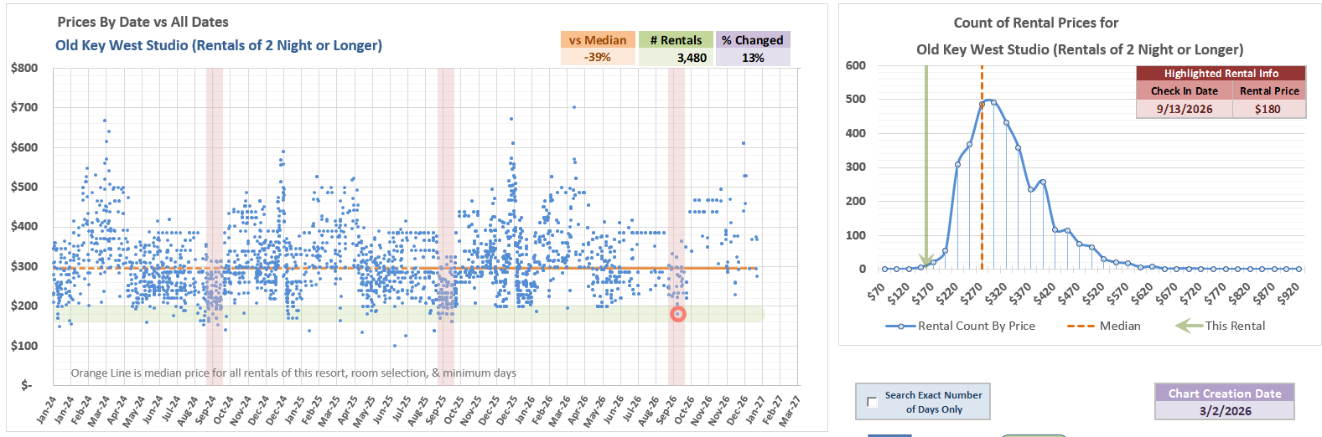This screenshot has width=1322, height=437.
Task: Select the 3/2/2026 chart creation date cell
Action: pos(1225,411)
